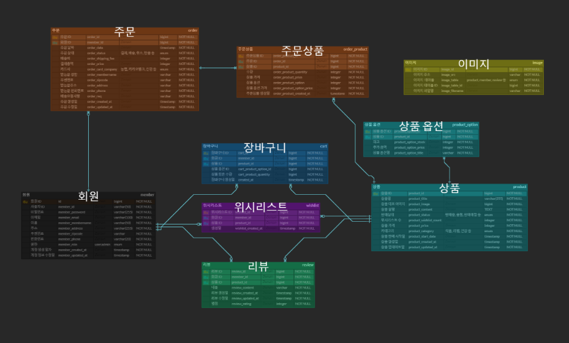
Task: Select the foreign key icon beside member_id in cart table
Action: pyautogui.click(x=206, y=159)
